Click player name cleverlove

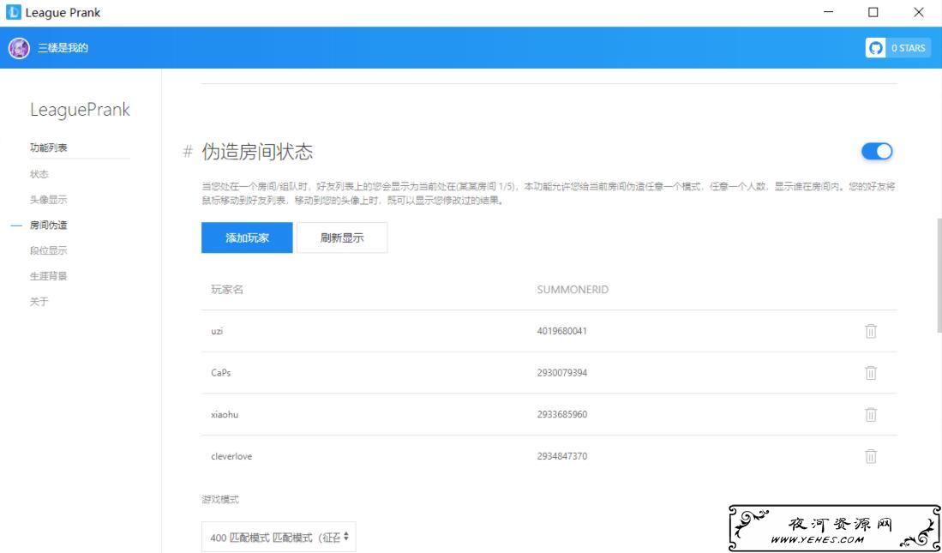pos(231,456)
